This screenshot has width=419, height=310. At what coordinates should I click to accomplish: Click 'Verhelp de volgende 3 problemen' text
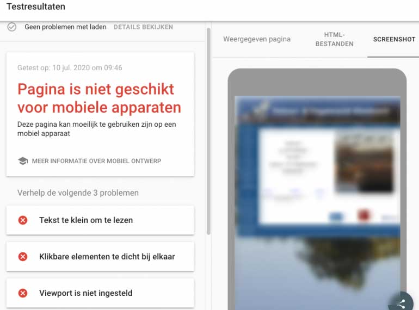coord(78,193)
